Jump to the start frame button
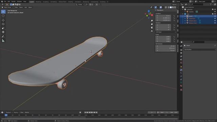Image resolution: width=217 pixels, height=122 pixels. [85, 113]
